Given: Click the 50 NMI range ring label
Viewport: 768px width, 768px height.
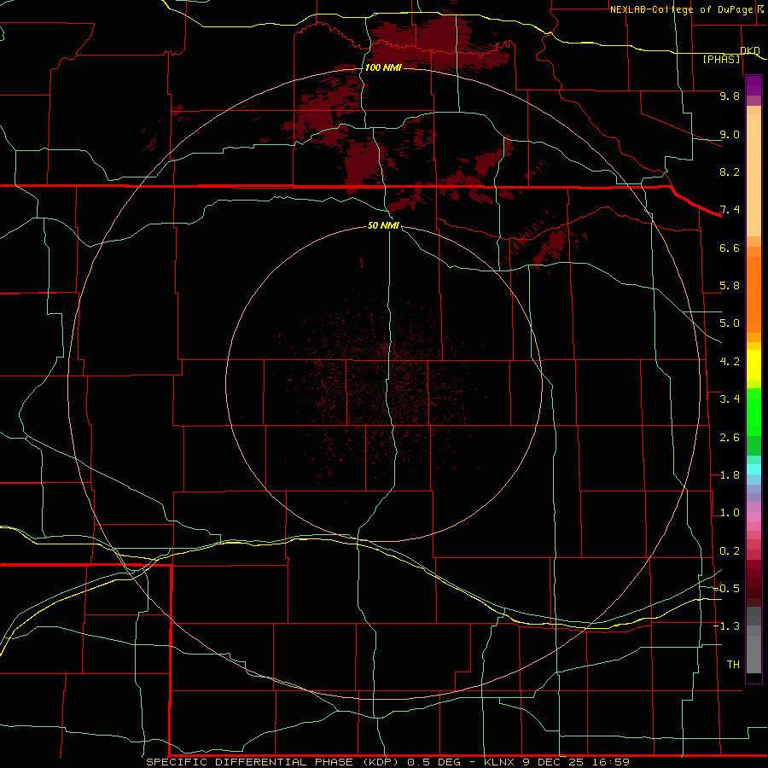Looking at the screenshot, I should coord(383,225).
